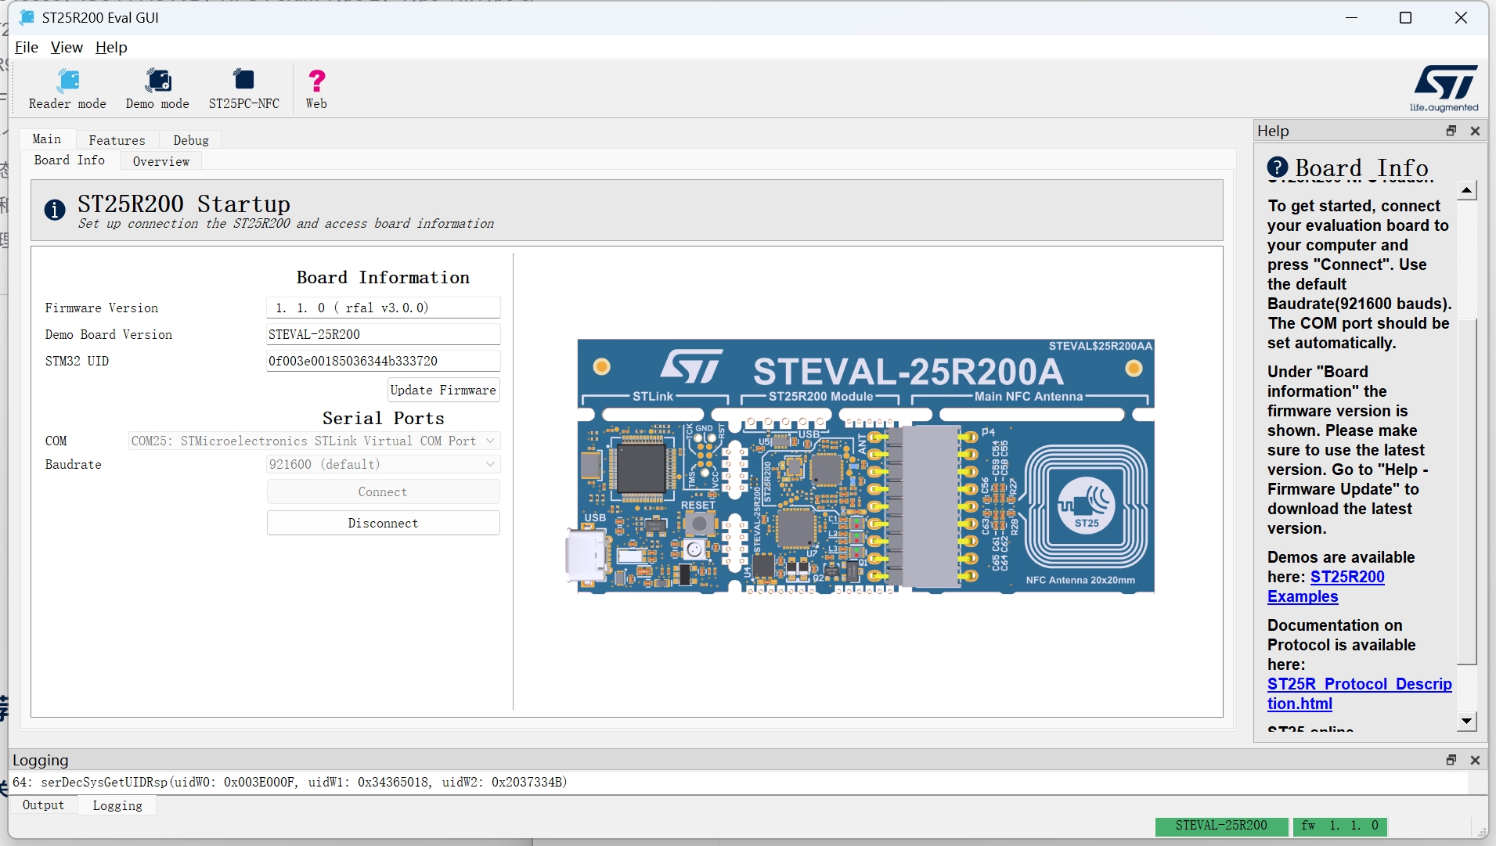
Task: Launch ST25PC-NFC tool icon
Action: [243, 89]
